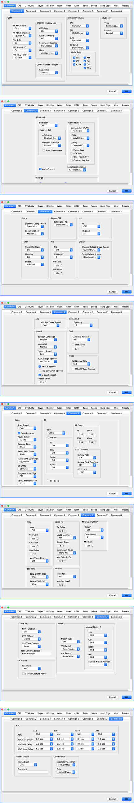Open the Headset Function Normal dropdown
This screenshot has width=134, height=803.
tap(51, 145)
